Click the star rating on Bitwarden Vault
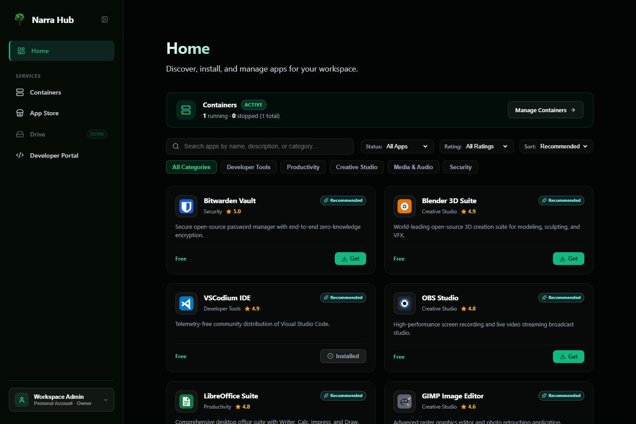 (x=234, y=212)
